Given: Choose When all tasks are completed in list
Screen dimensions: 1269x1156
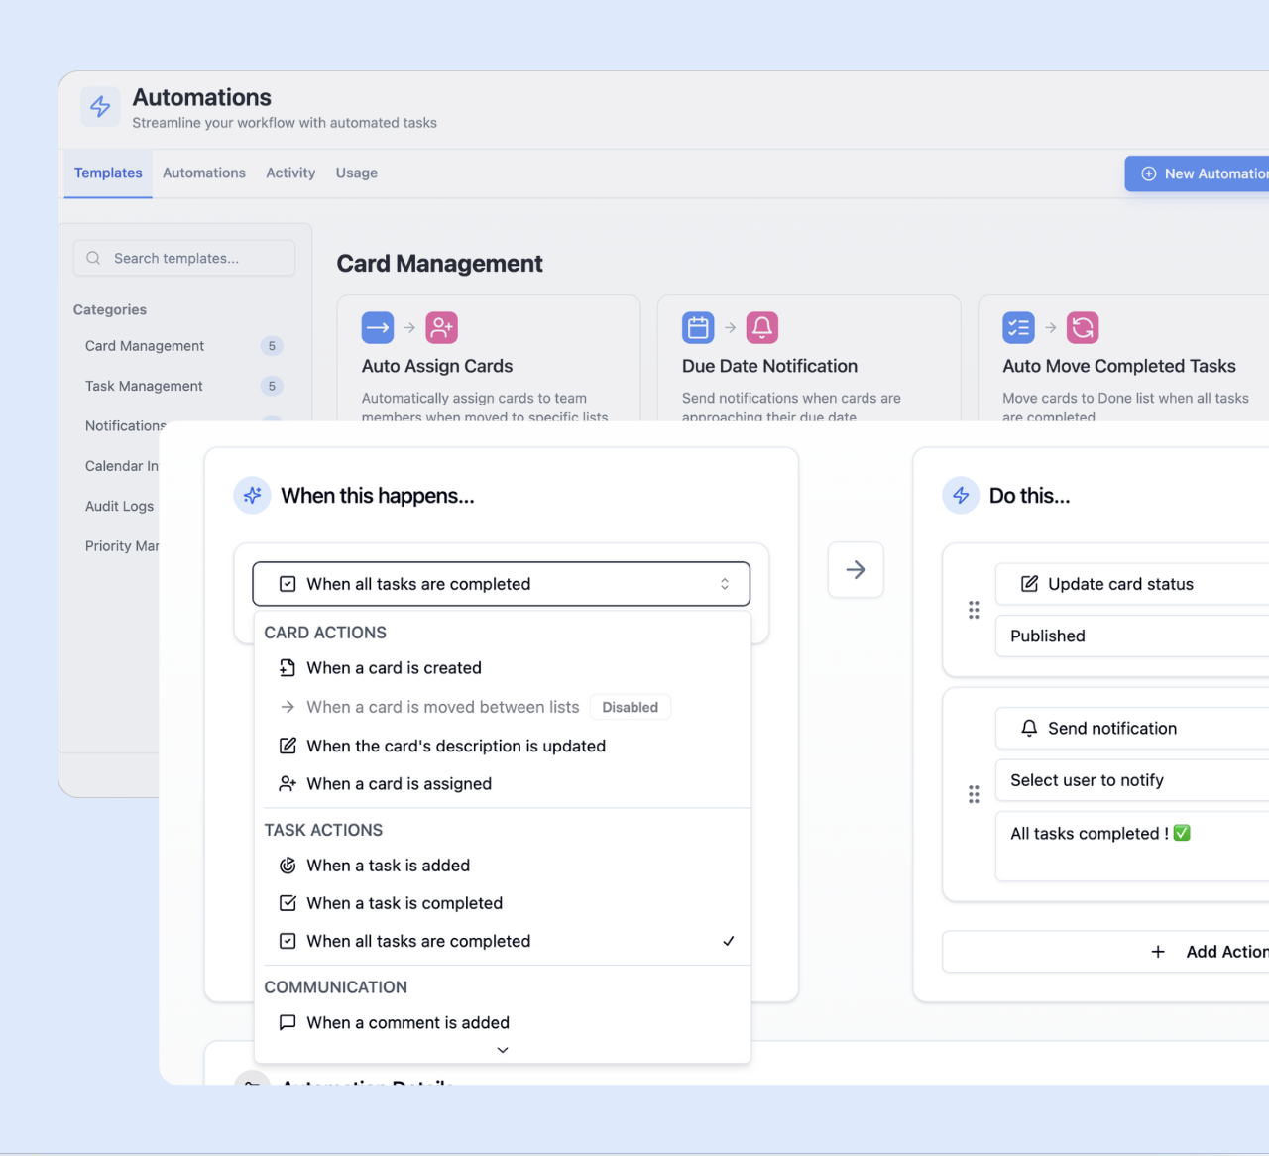Looking at the screenshot, I should click(x=503, y=941).
